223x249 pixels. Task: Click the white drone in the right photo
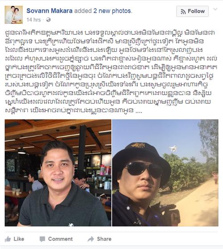pyautogui.click(x=173, y=149)
